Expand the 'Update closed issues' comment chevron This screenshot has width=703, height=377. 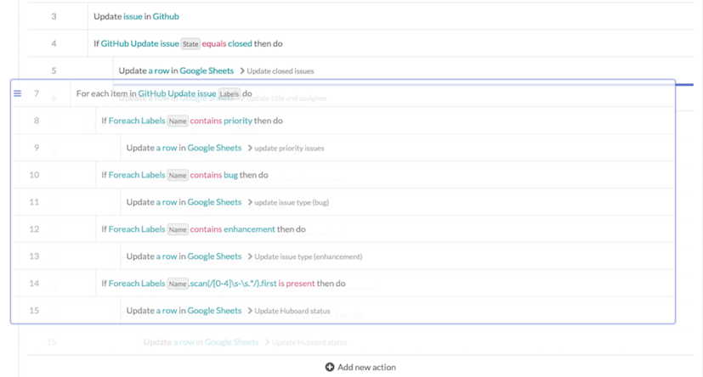click(242, 70)
